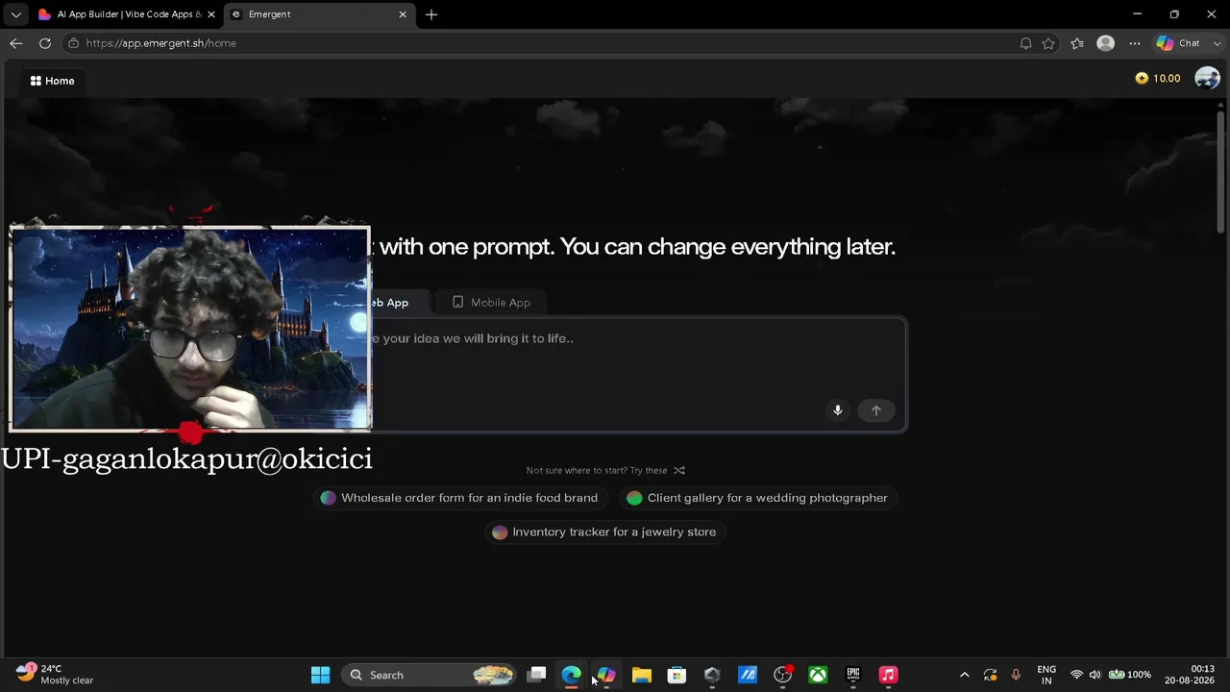Open the new tab with plus button

(431, 14)
